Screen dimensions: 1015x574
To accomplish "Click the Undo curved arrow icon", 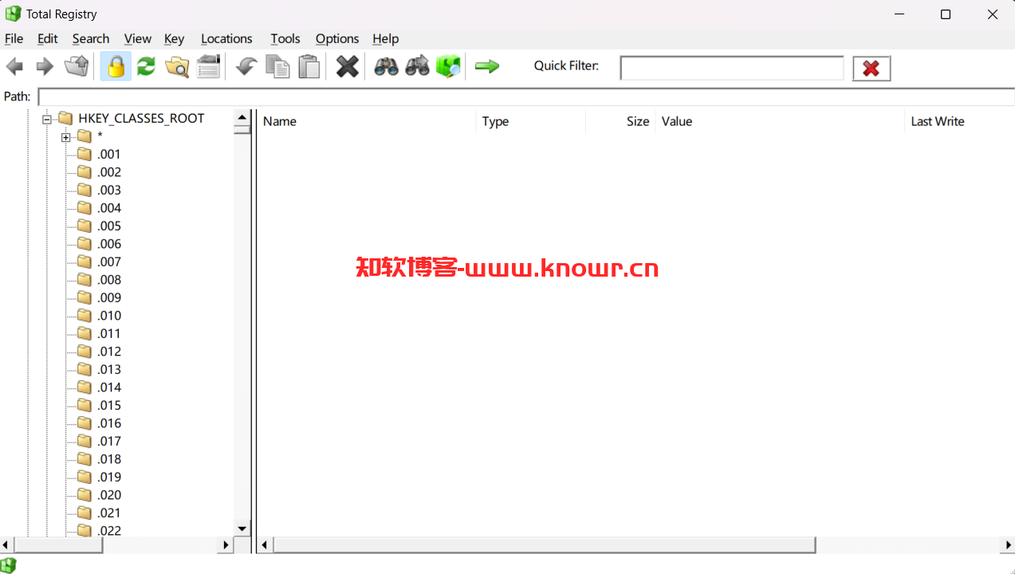I will coord(246,66).
